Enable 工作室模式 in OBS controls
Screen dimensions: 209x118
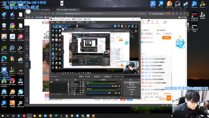(132, 90)
